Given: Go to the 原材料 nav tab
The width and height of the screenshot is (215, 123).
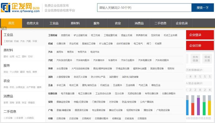Looking at the screenshot, I should (75, 23).
